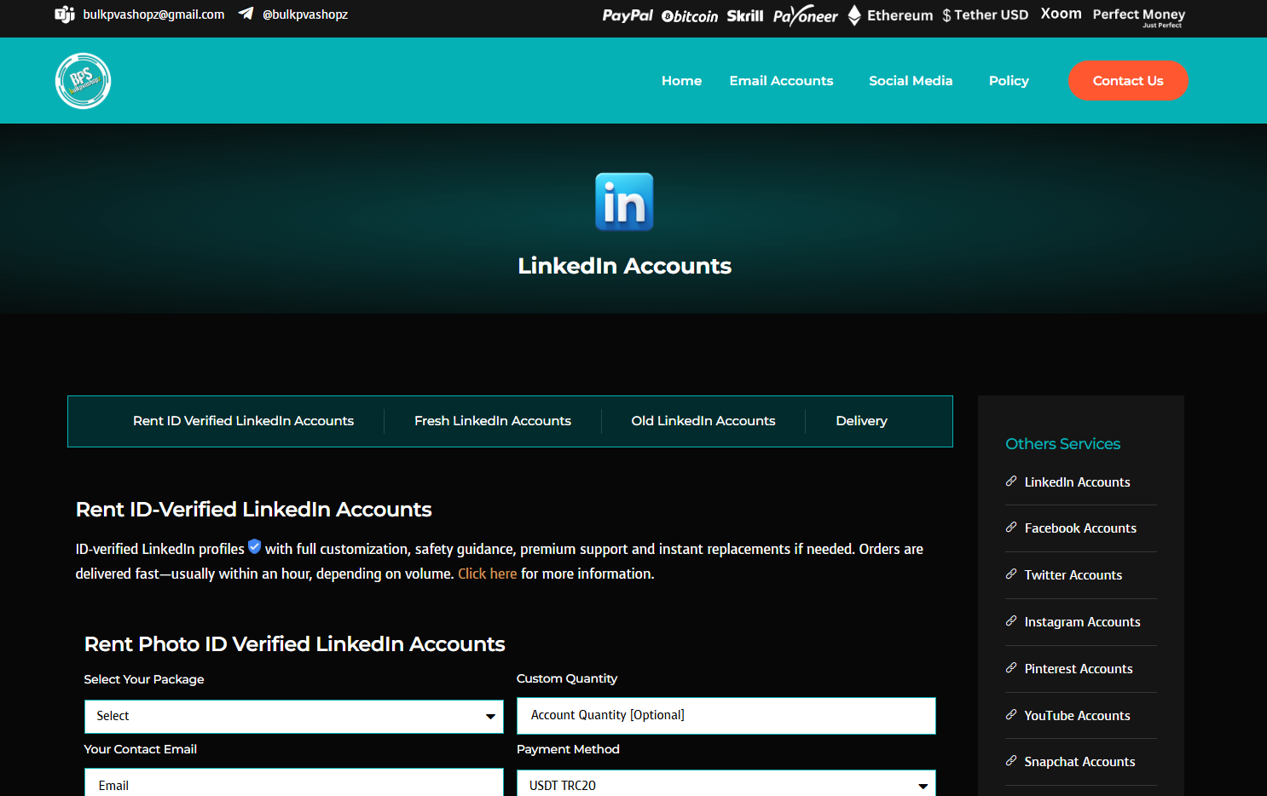Switch to Fresh LinkedIn Accounts tab
This screenshot has height=796, width=1267.
pos(493,421)
